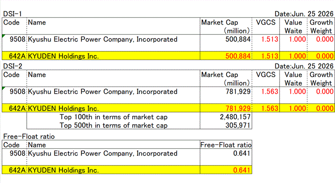Click the Code header in the DSI-2 table
Screen dimensions: 335x183
[x=11, y=75]
